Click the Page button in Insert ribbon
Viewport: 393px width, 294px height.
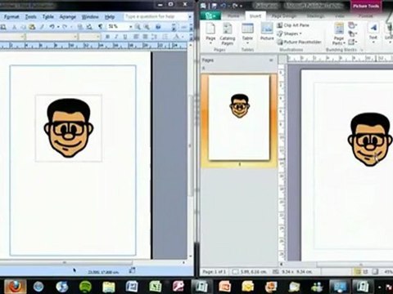coord(210,33)
